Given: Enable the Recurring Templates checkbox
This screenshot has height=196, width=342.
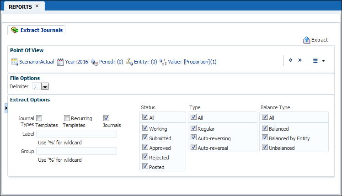Looking at the screenshot, I should pyautogui.click(x=67, y=118).
